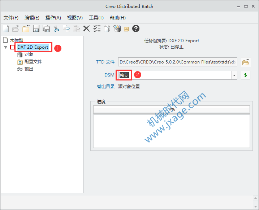Viewport: 259px width, 210px height.
Task: Open the 编辑(E) menu
Action: (32, 18)
